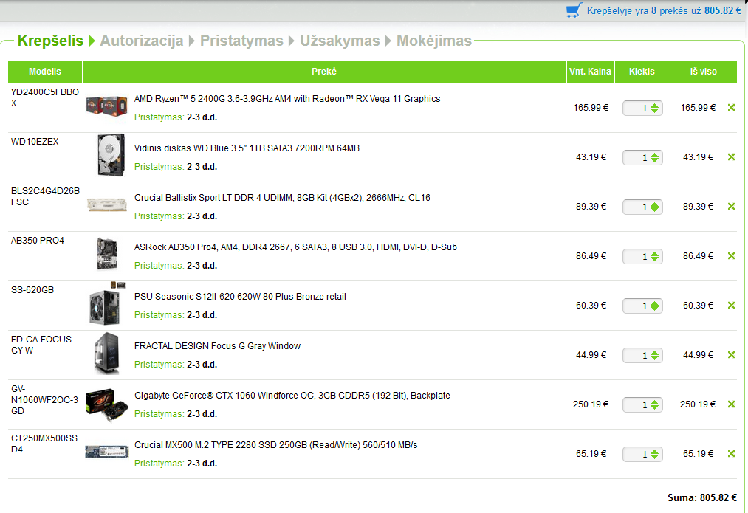Open Gigabyte GeForce GTX 1060 product link
This screenshot has width=748, height=513.
[x=292, y=395]
